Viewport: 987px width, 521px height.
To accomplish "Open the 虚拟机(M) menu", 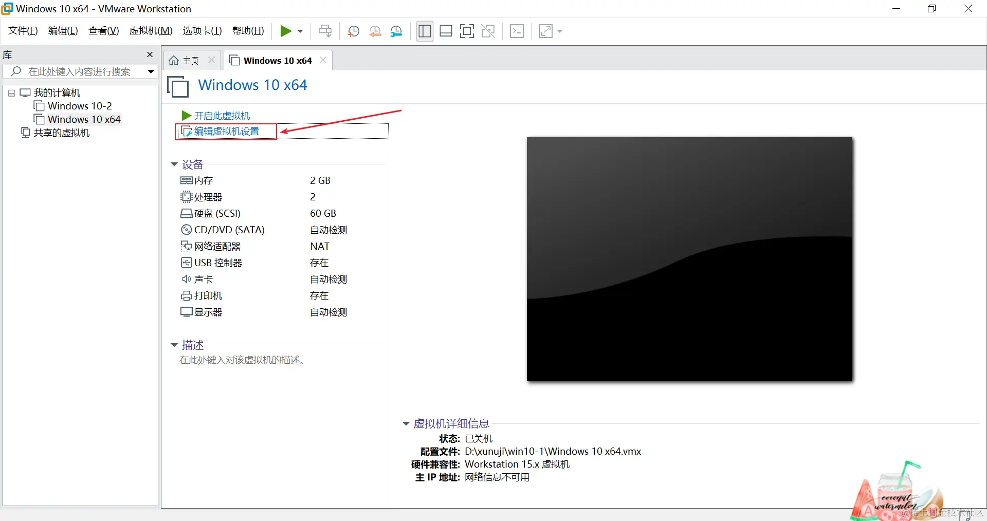I will [x=151, y=31].
